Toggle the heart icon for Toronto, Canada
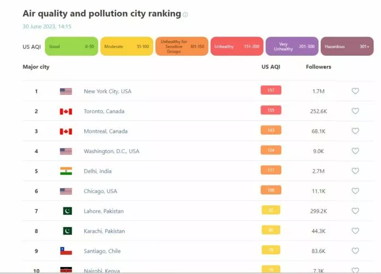This screenshot has height=274, width=381. (355, 111)
